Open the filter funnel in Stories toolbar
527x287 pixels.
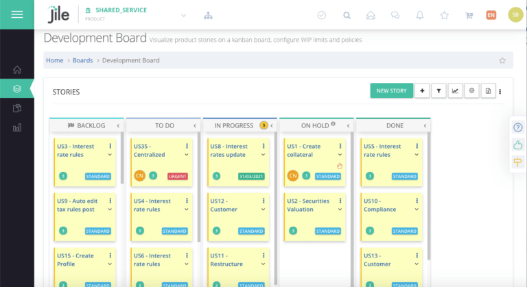[x=438, y=91]
